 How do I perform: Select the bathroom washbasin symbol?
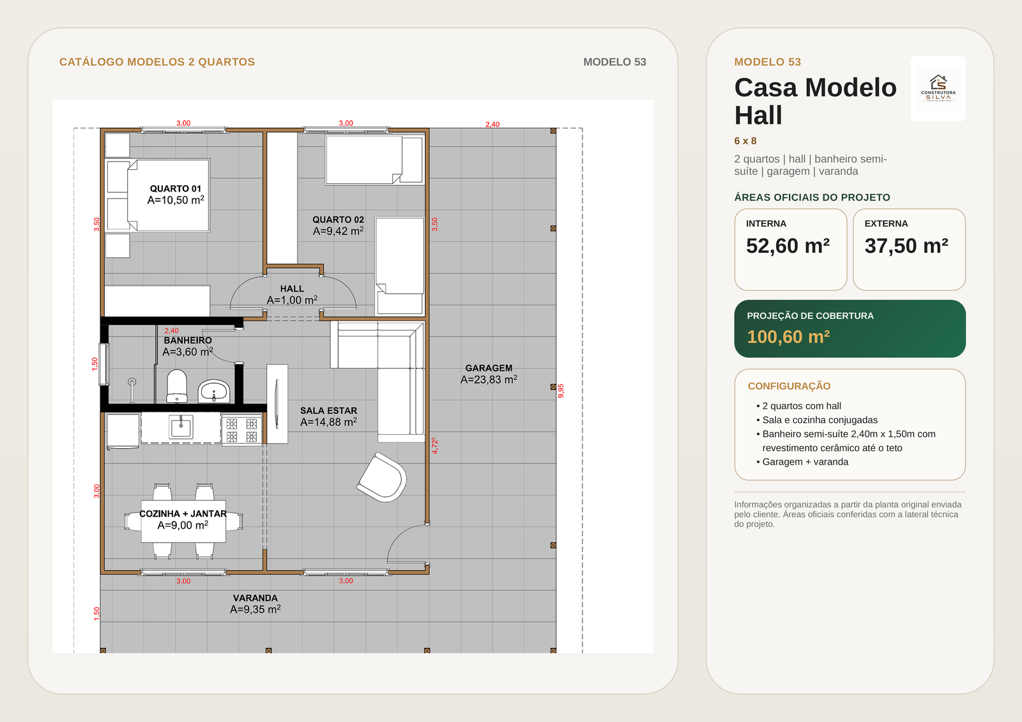213,391
